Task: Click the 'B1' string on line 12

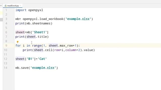Action: pos(30,59)
